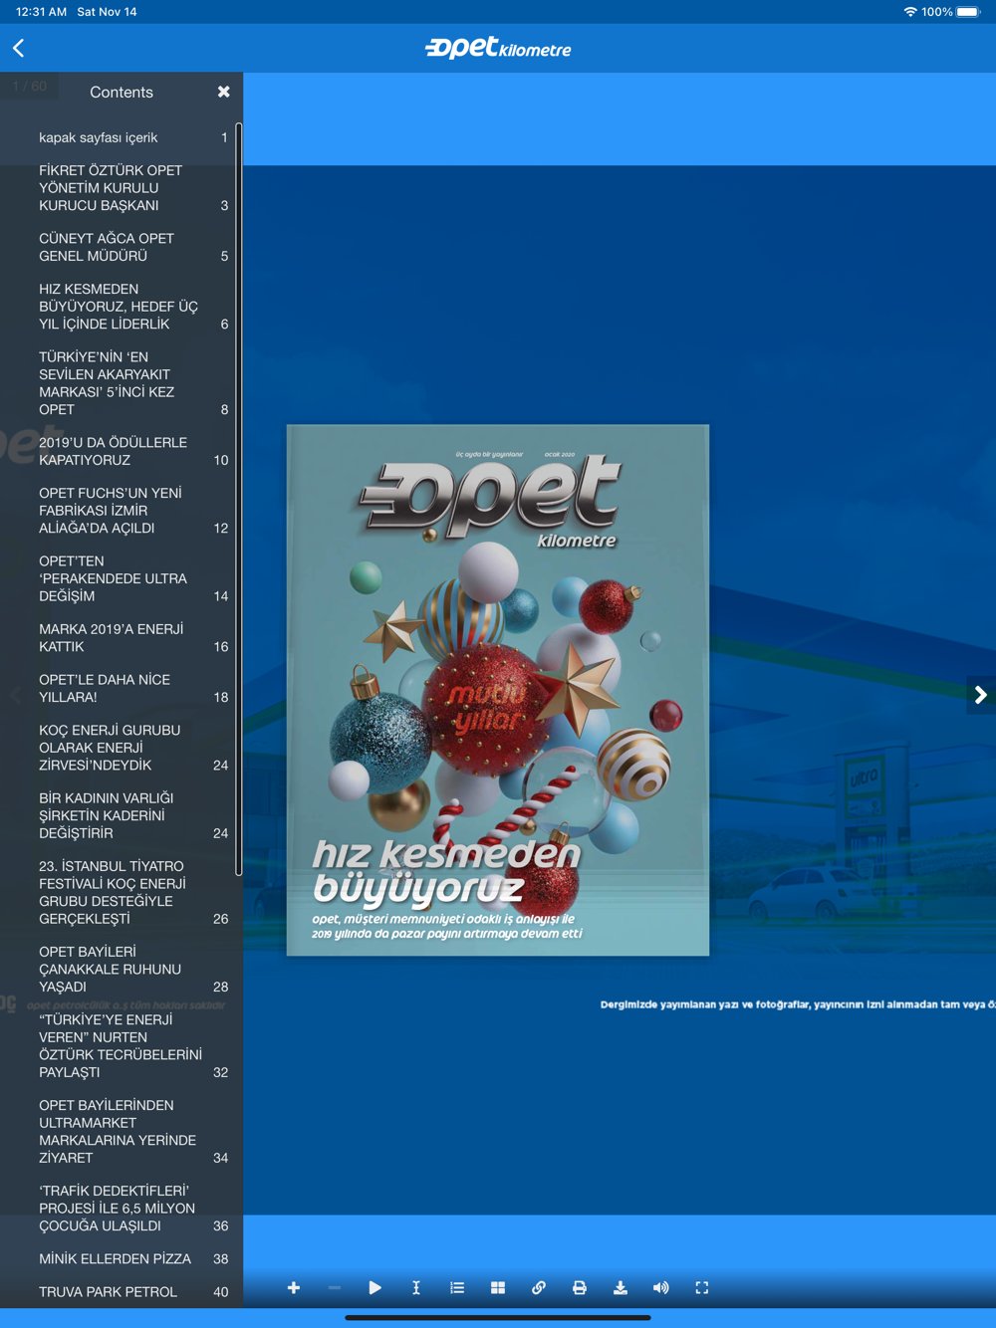Enter fullscreen mode
The width and height of the screenshot is (996, 1328).
pos(701,1288)
